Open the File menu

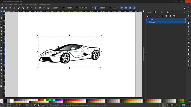tap(2, 4)
